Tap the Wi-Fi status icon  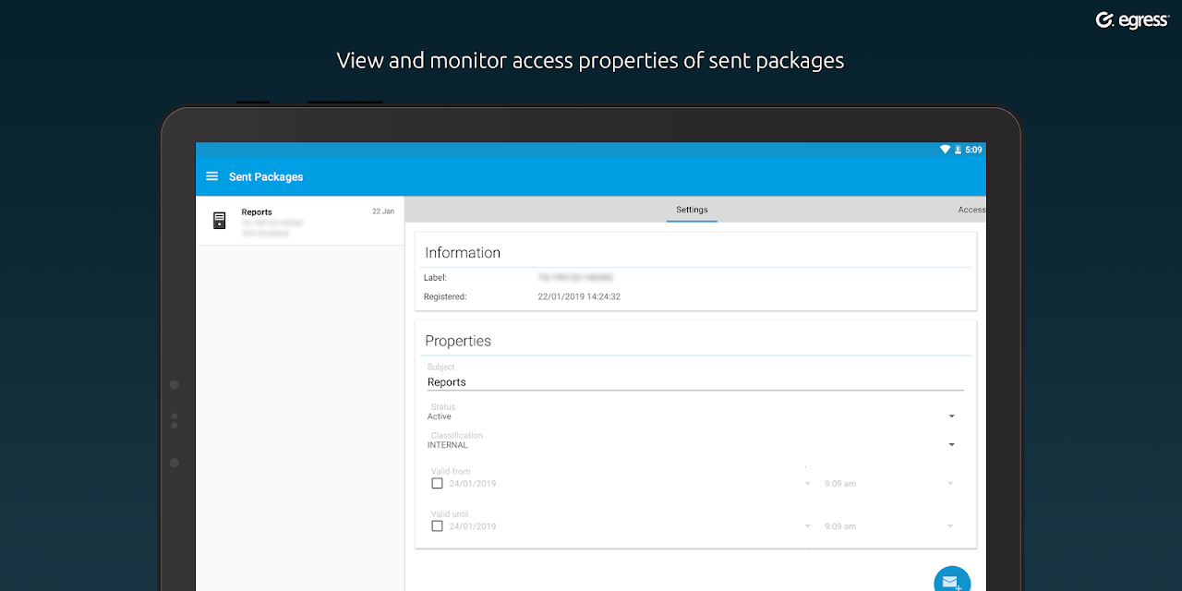click(x=945, y=150)
